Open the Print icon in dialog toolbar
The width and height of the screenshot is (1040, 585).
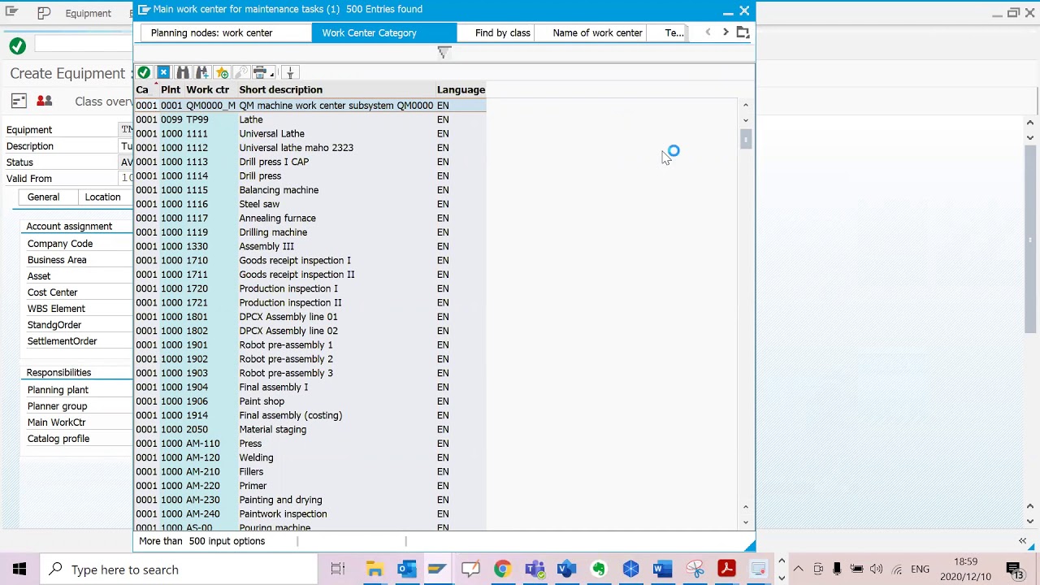260,73
